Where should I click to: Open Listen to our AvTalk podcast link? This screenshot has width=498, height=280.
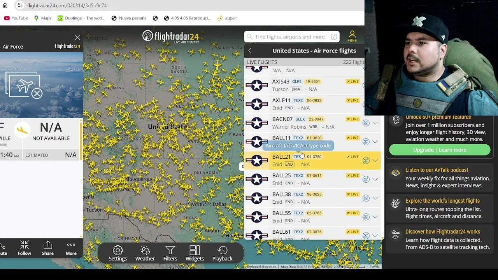click(437, 170)
